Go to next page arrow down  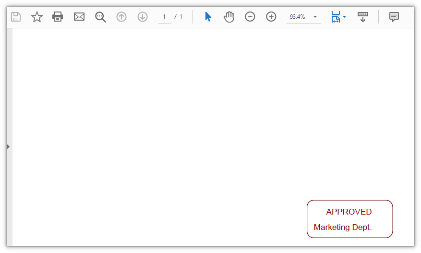coord(143,17)
